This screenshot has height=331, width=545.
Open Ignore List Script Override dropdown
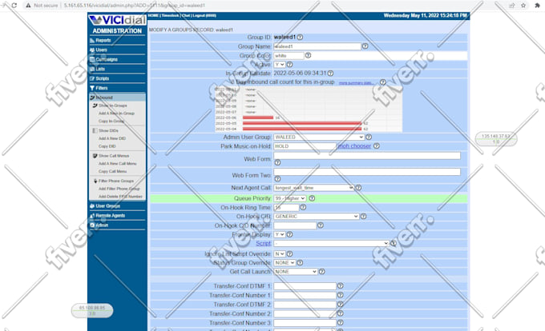pos(280,253)
